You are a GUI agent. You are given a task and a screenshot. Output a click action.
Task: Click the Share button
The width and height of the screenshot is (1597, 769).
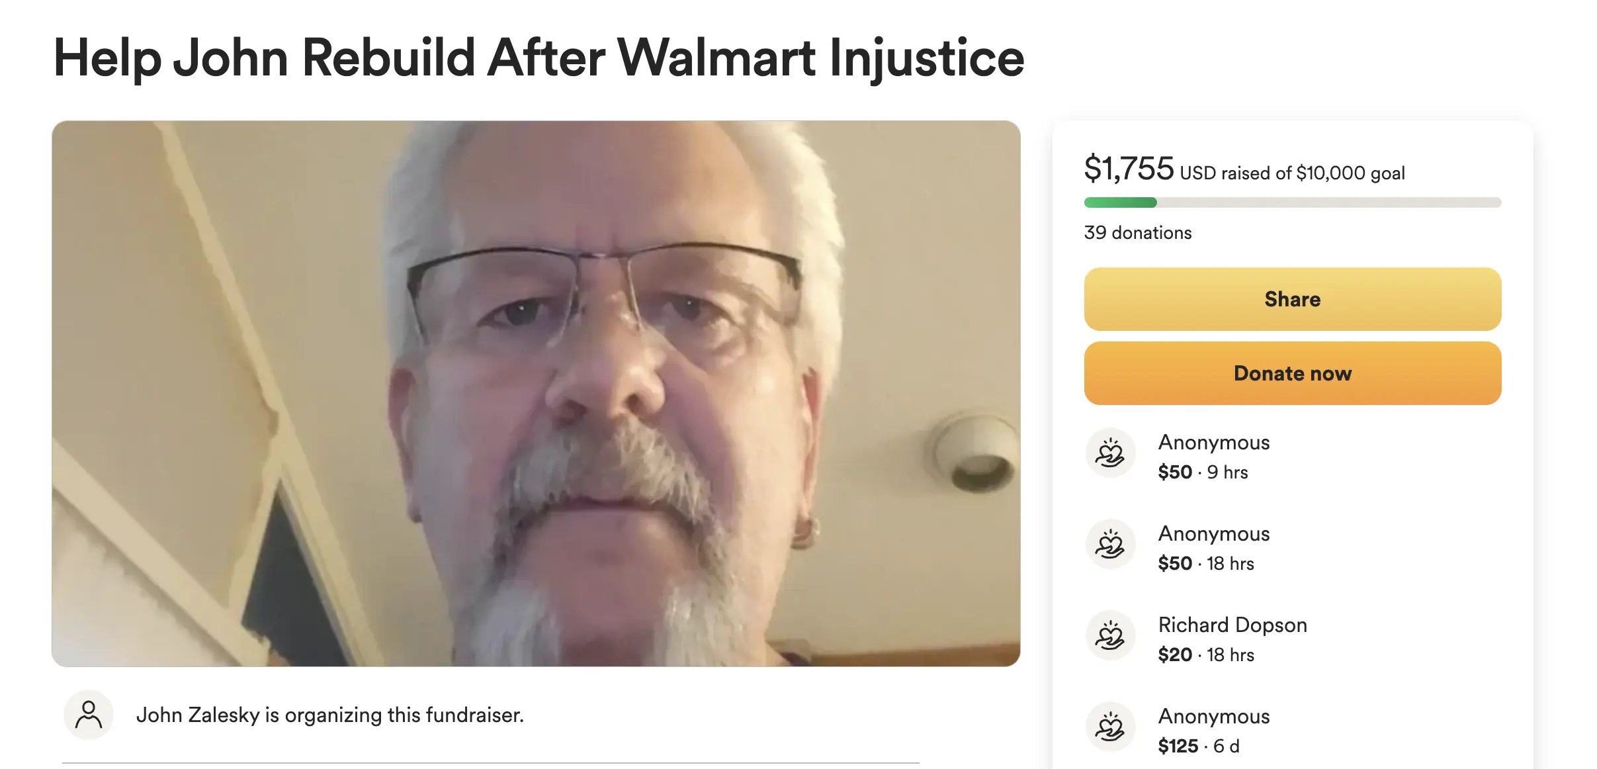pos(1291,299)
